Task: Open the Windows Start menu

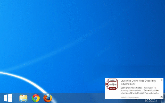Action: coord(8,98)
